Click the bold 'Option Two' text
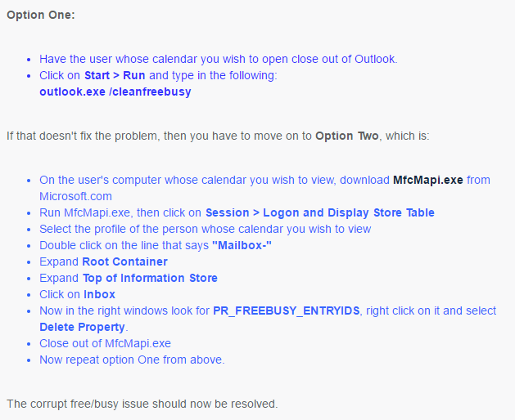Screen dimensions: 515x420 click(347, 136)
